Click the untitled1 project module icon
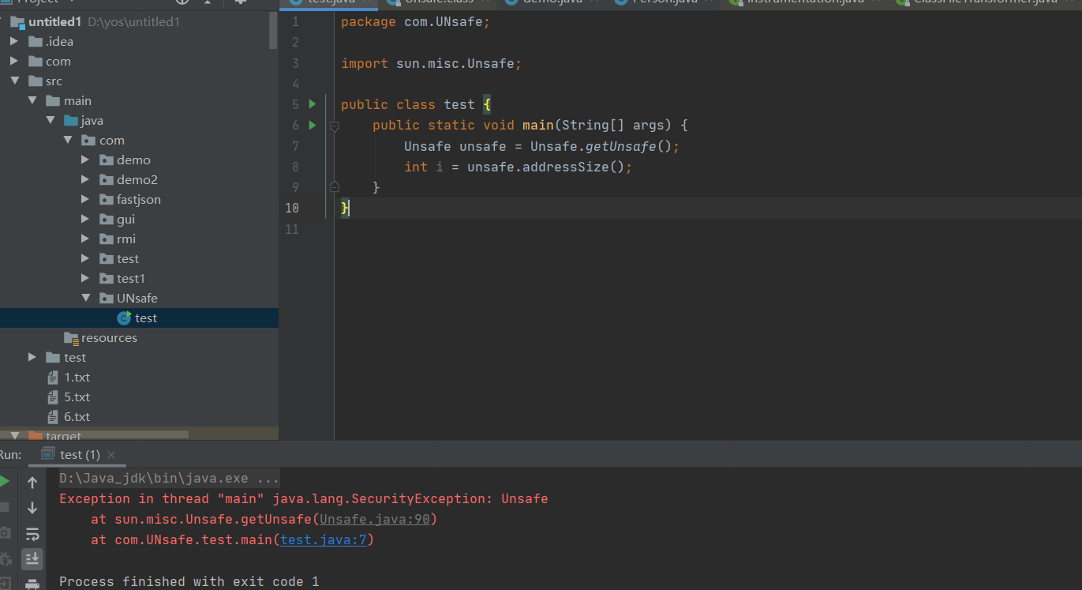Screen dimensions: 1082x590 tap(17, 22)
